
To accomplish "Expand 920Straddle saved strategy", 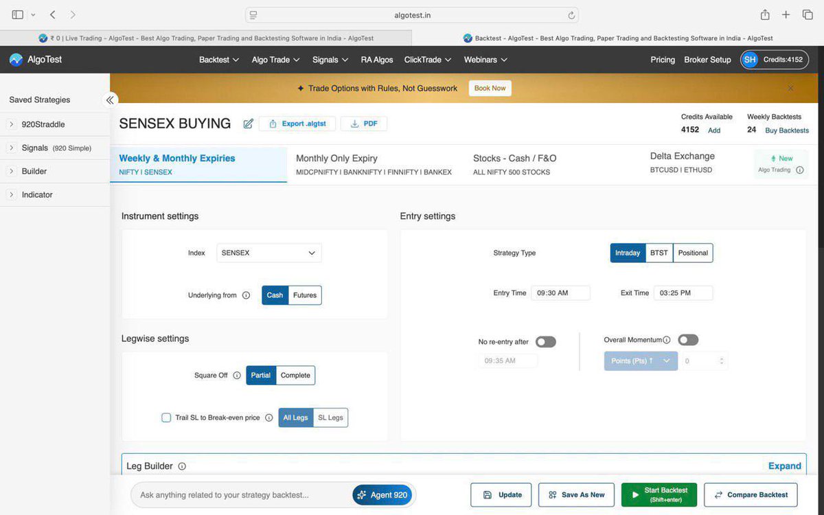I will tap(12, 124).
